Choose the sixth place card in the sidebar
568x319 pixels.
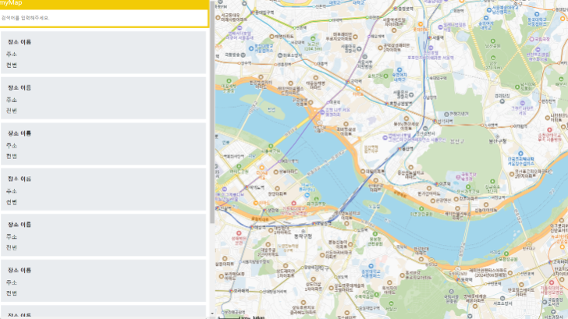click(x=104, y=282)
